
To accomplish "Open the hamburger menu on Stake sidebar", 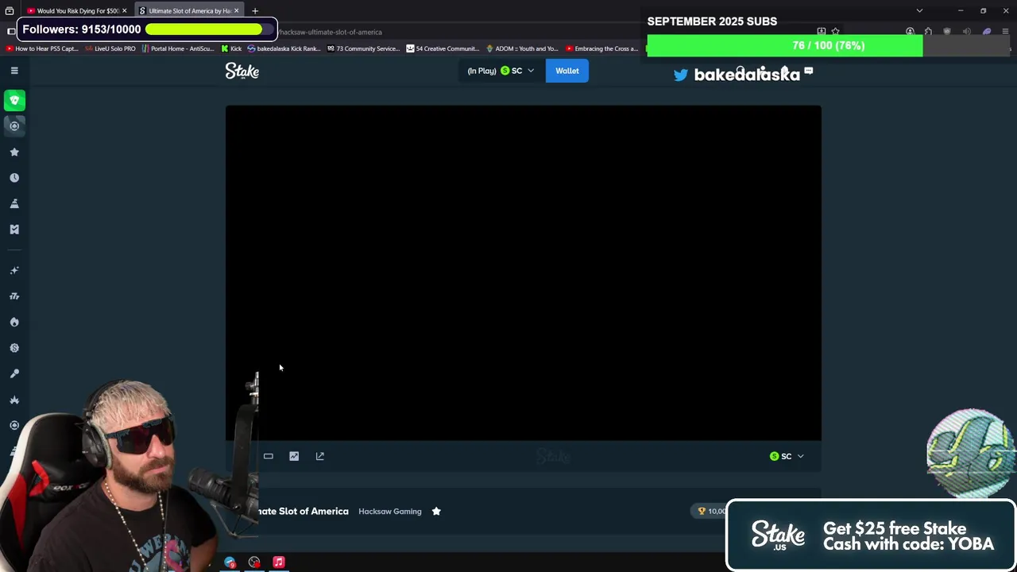I will click(14, 71).
